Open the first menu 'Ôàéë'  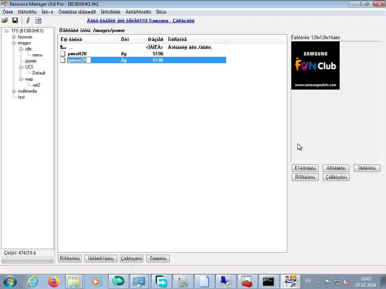click(x=8, y=12)
